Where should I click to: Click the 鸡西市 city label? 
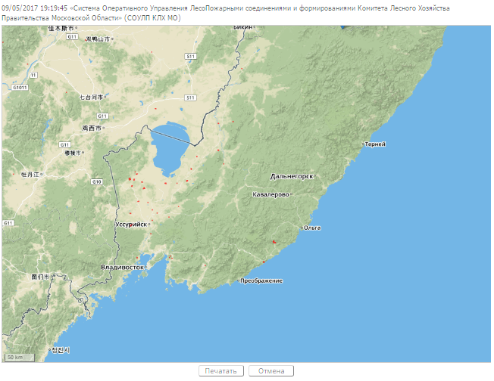tap(94, 129)
